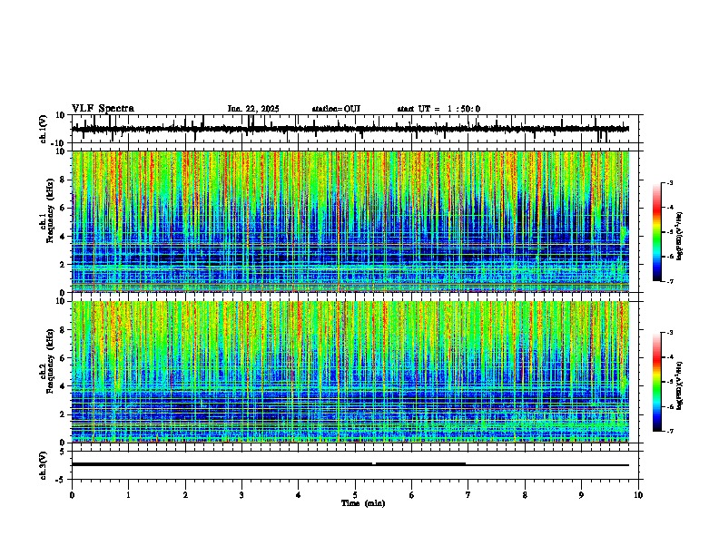This screenshot has width=719, height=555.
Task: Click the -3 label on ch.2 color bar
Action: point(669,333)
